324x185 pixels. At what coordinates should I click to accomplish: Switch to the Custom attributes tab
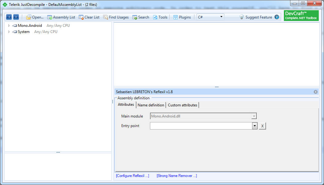(x=182, y=105)
